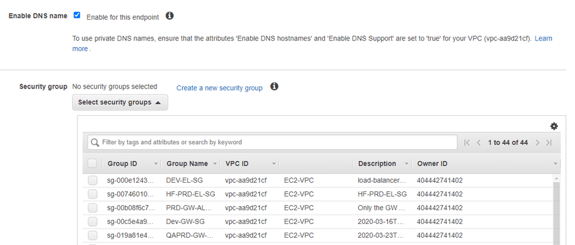Go to previous page of security groups
Screen dimensions: 575x245
click(x=479, y=143)
